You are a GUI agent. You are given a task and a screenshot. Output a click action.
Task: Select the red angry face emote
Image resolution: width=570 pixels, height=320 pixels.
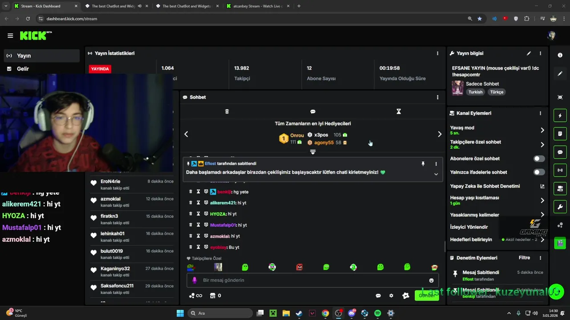[x=299, y=267]
